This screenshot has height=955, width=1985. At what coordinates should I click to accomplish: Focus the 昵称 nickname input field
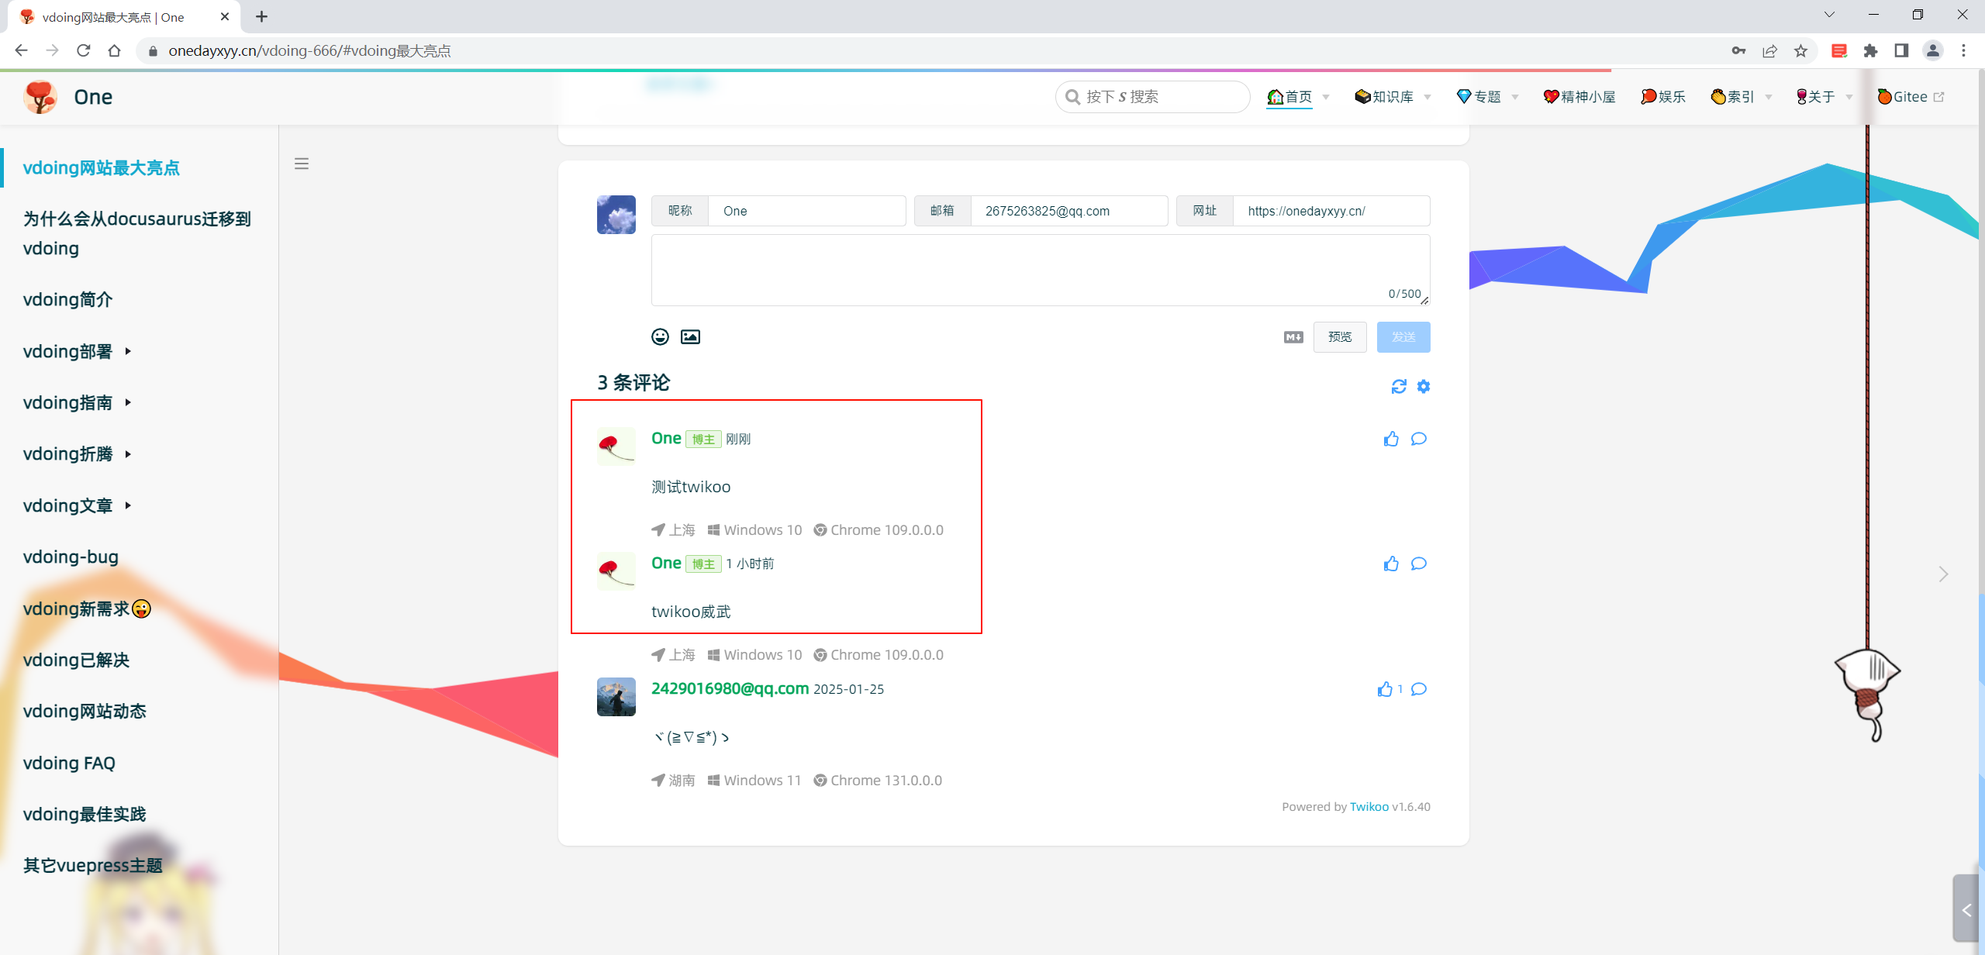(x=806, y=211)
